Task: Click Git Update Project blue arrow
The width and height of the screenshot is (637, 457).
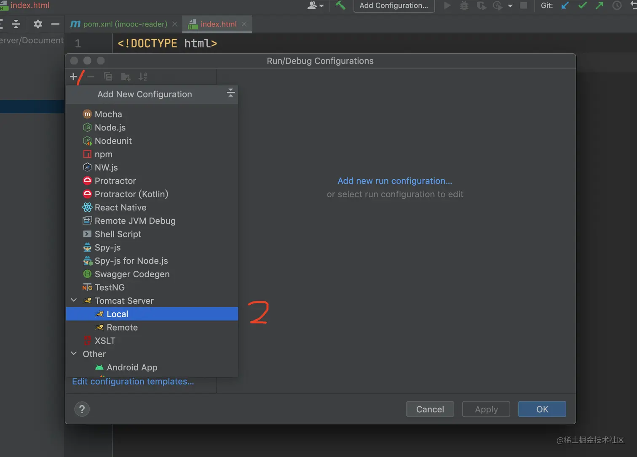Action: point(565,5)
